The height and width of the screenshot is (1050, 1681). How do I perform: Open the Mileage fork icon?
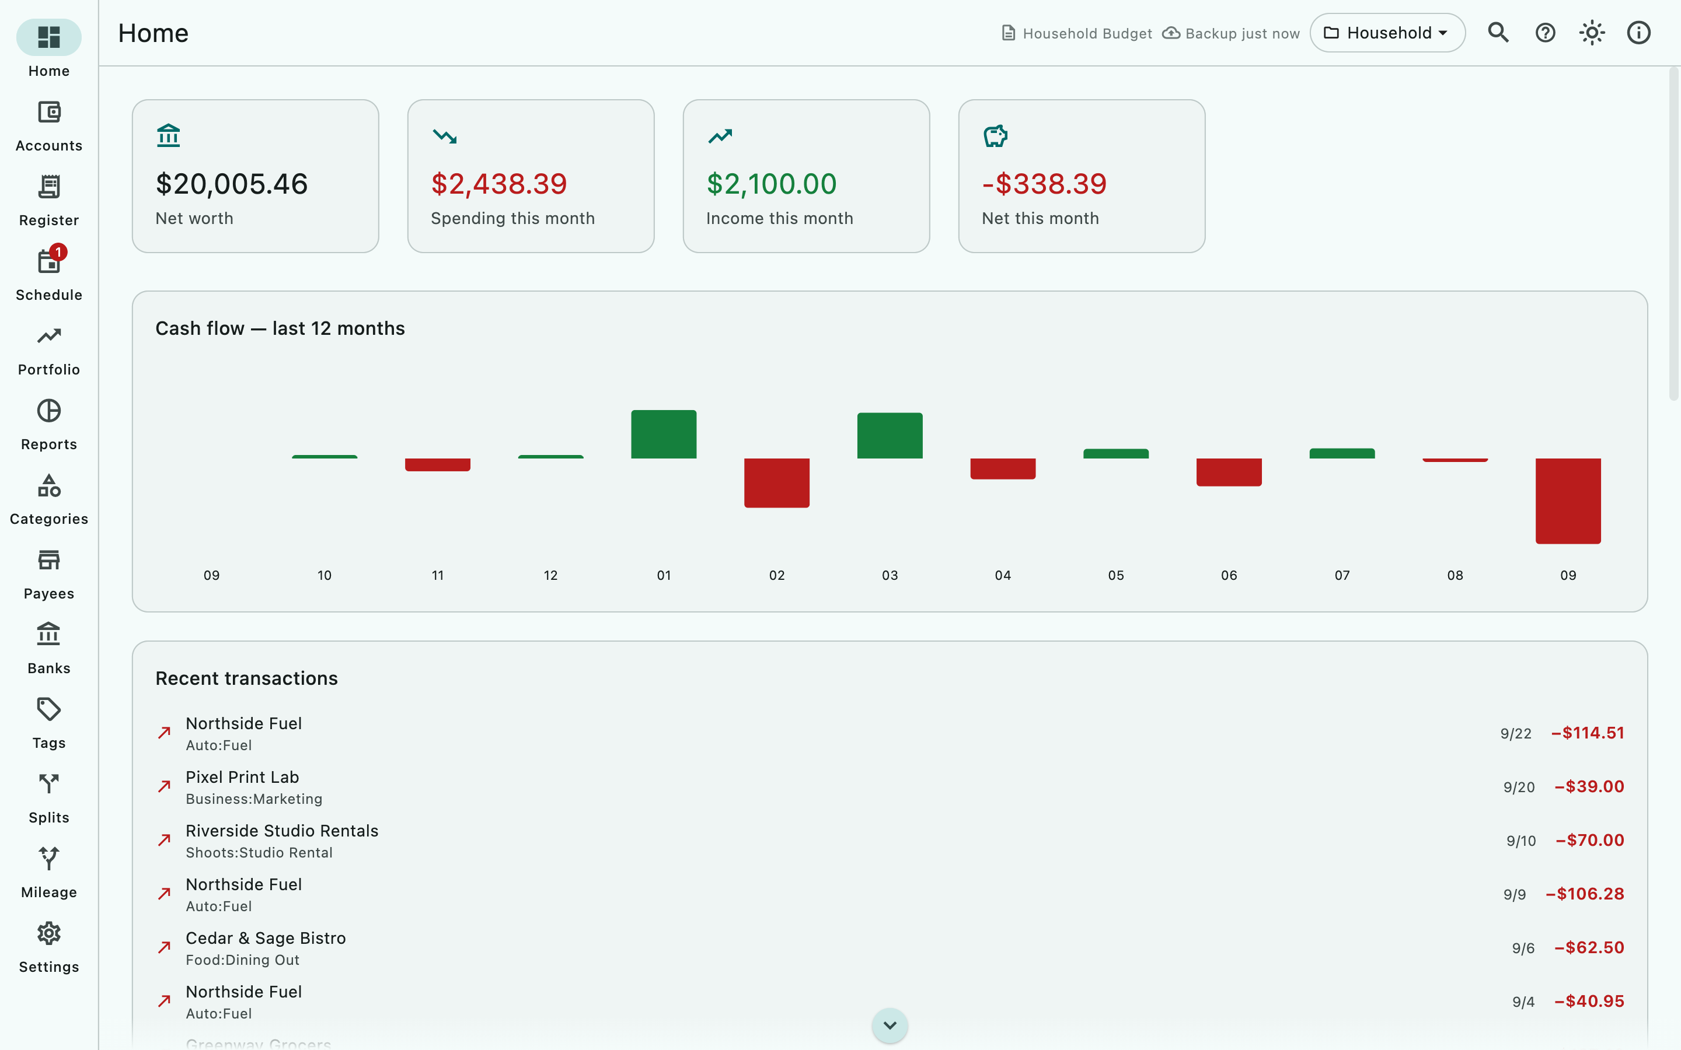pos(48,858)
